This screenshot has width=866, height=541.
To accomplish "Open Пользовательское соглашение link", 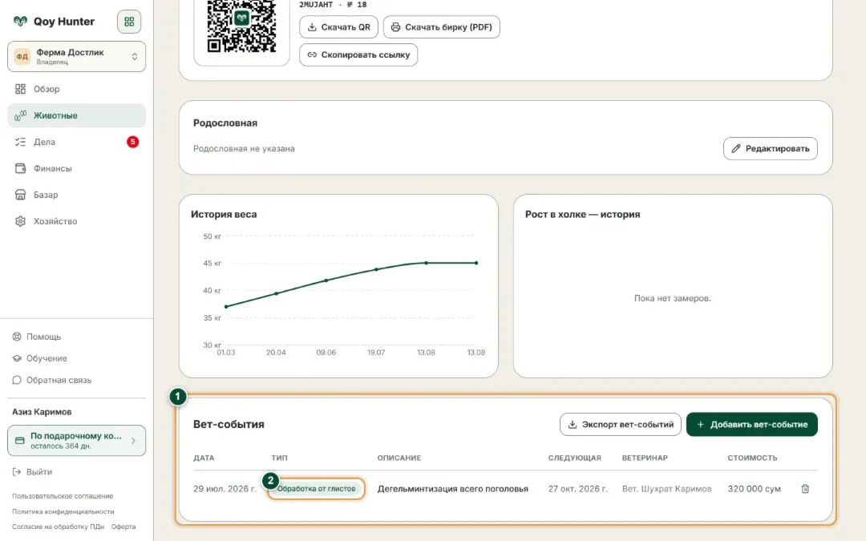I will tap(63, 496).
